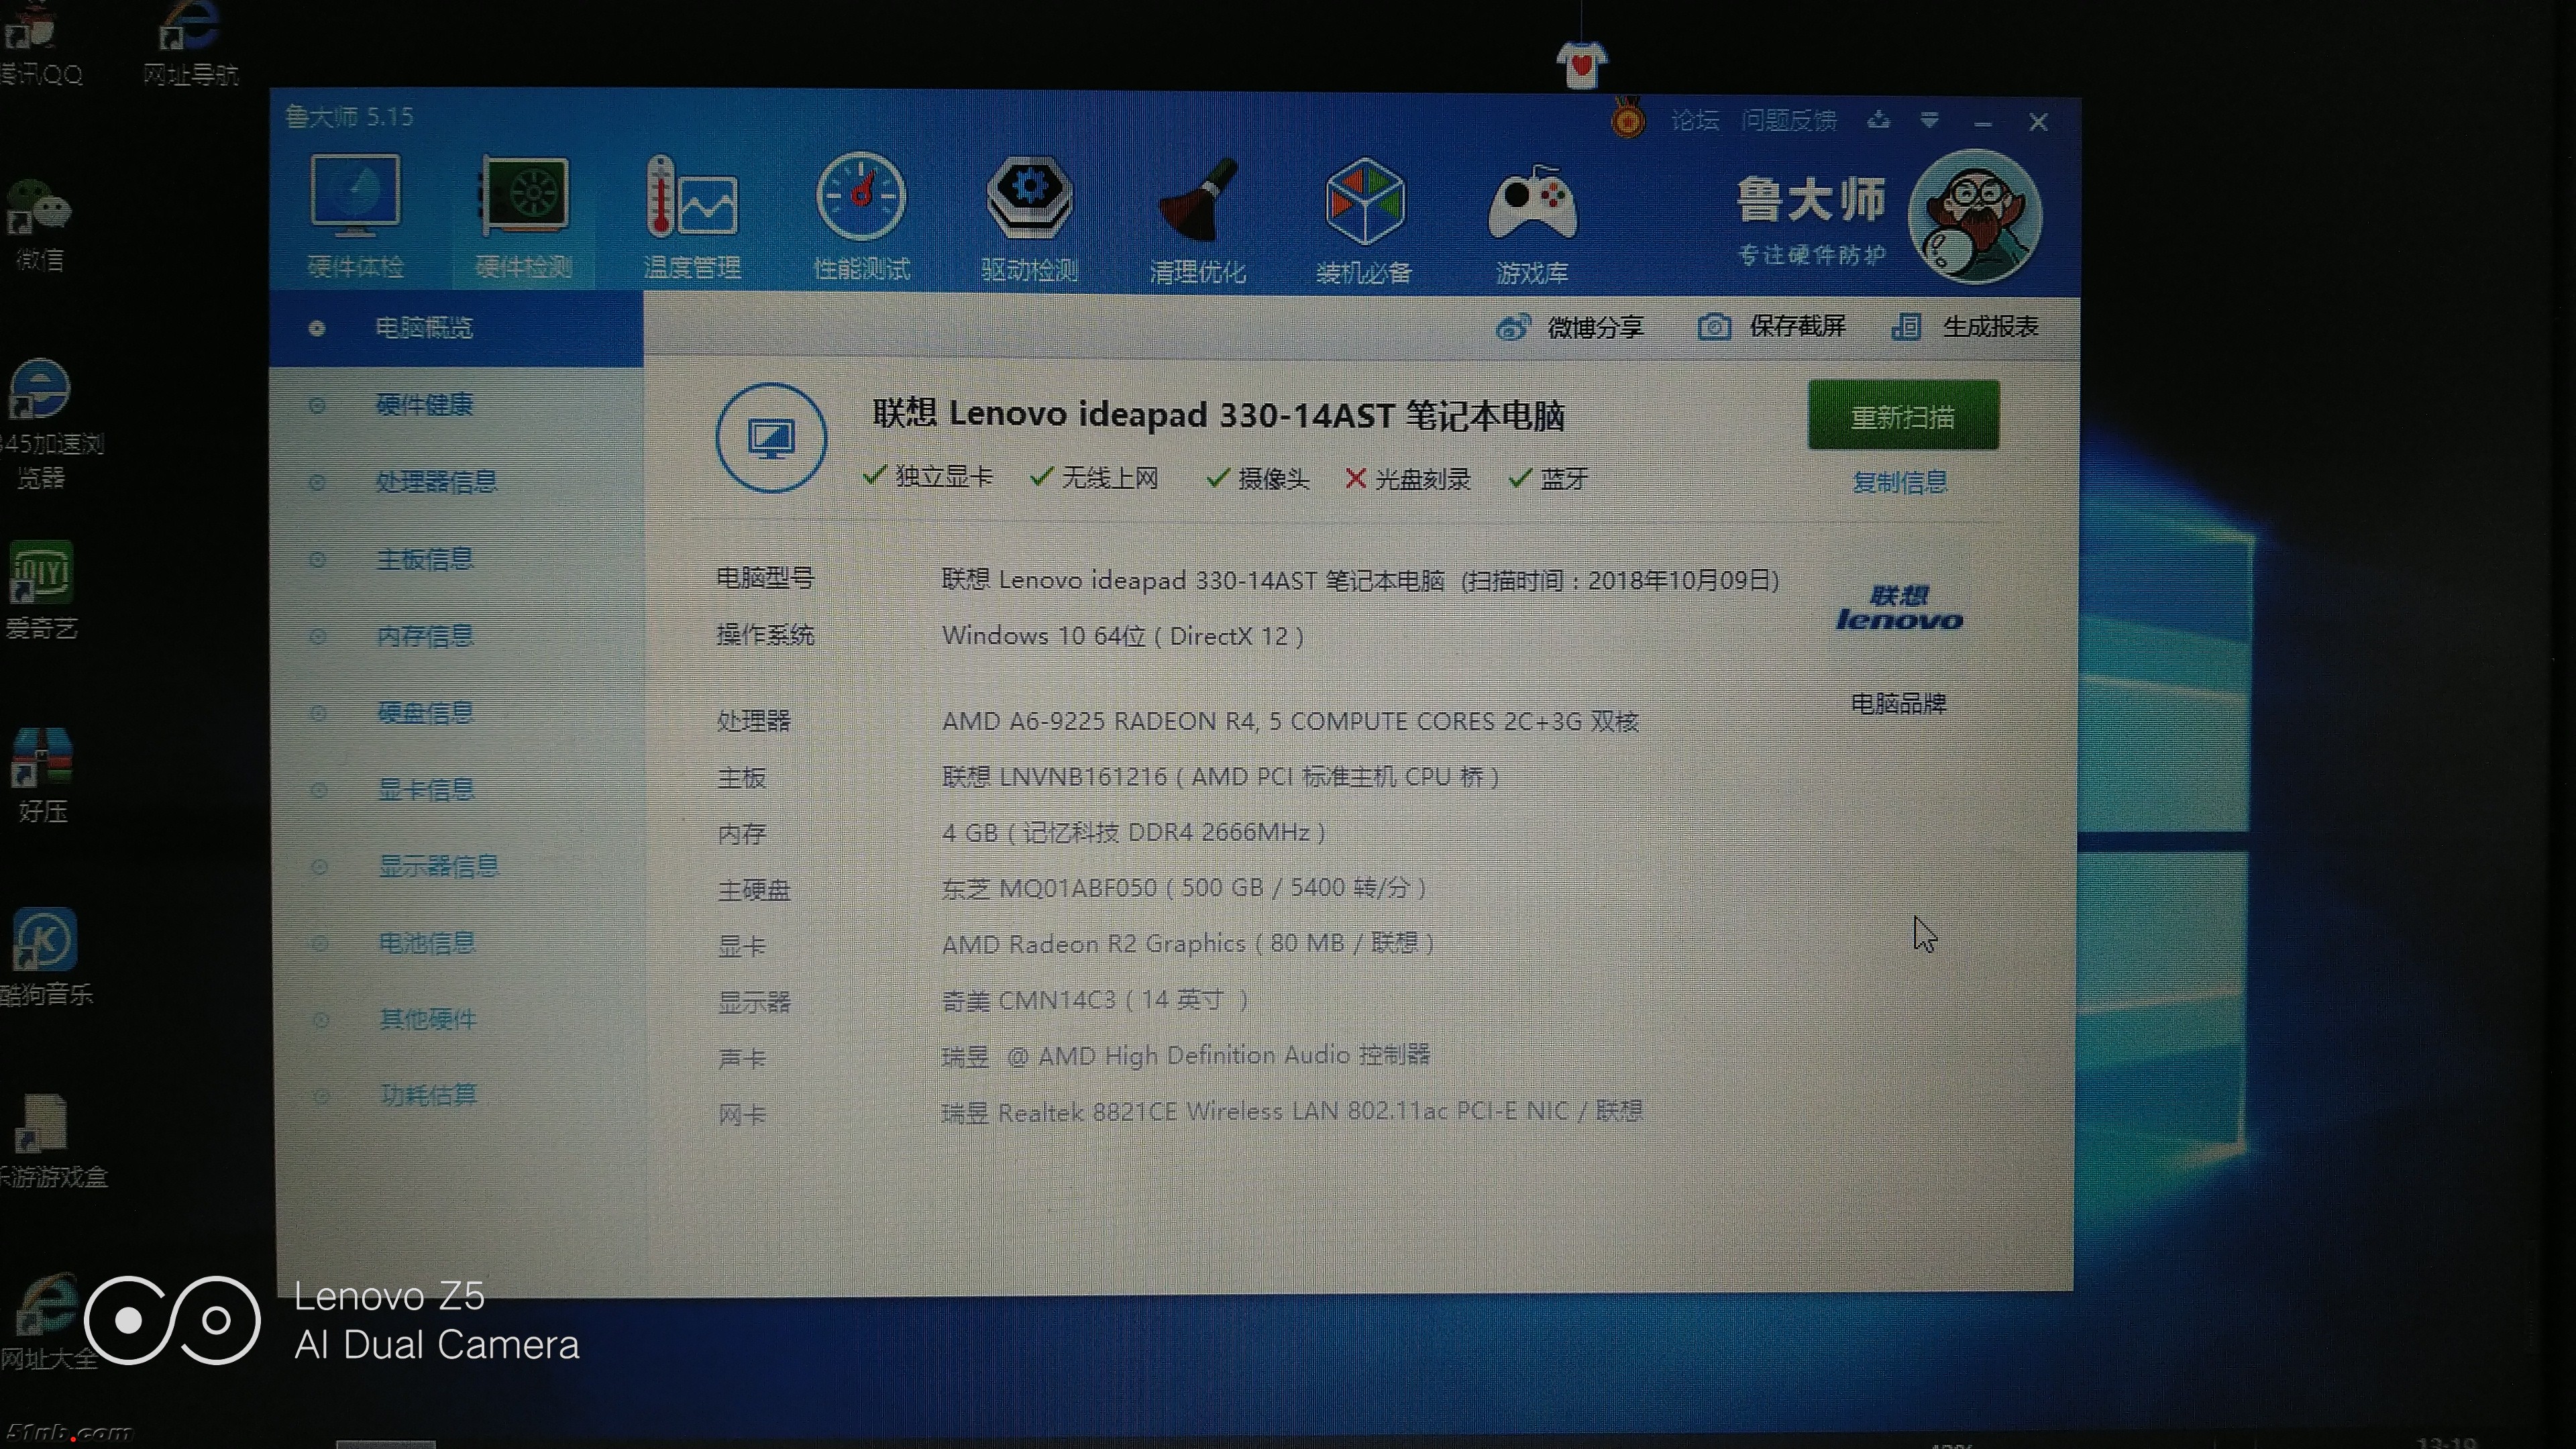
Task: Switch to 电池信息 sidebar tab
Action: click(427, 943)
